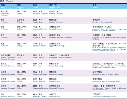Viewport: 127px width, 99px height.
Task: Click 'Executive Officer, Director of Technical Education' note
Action: tap(109, 67)
